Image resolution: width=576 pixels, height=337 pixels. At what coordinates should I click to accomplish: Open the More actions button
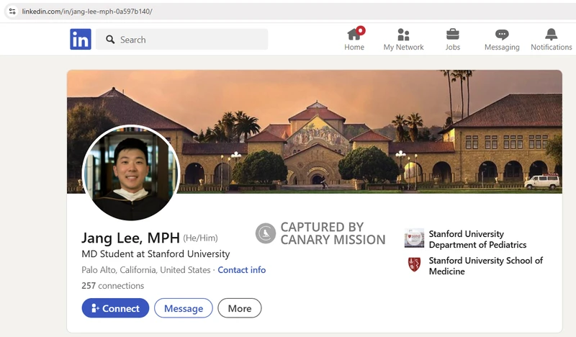240,308
